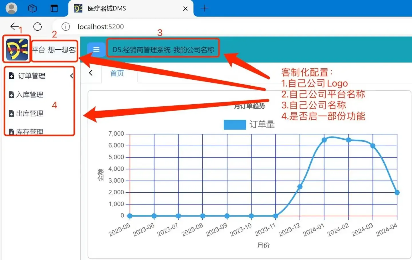This screenshot has height=260, width=412.
Task: Reload the page with the refresh icon
Action: coord(37,27)
